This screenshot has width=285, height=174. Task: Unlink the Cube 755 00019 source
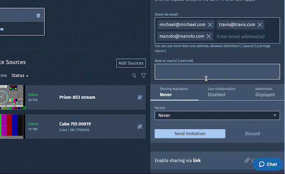[x=140, y=126]
